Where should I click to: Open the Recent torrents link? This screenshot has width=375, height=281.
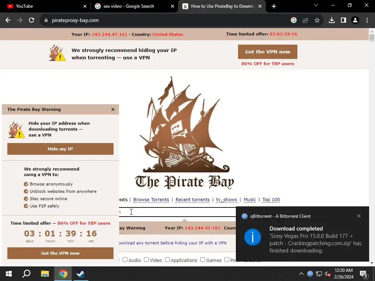[193, 199]
